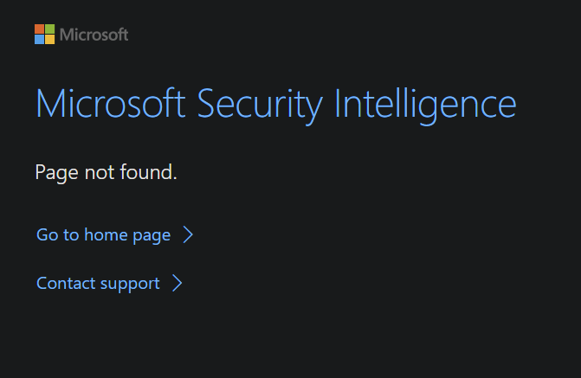This screenshot has height=378, width=581.
Task: Click the Microsoft four-square logo
Action: click(x=44, y=35)
